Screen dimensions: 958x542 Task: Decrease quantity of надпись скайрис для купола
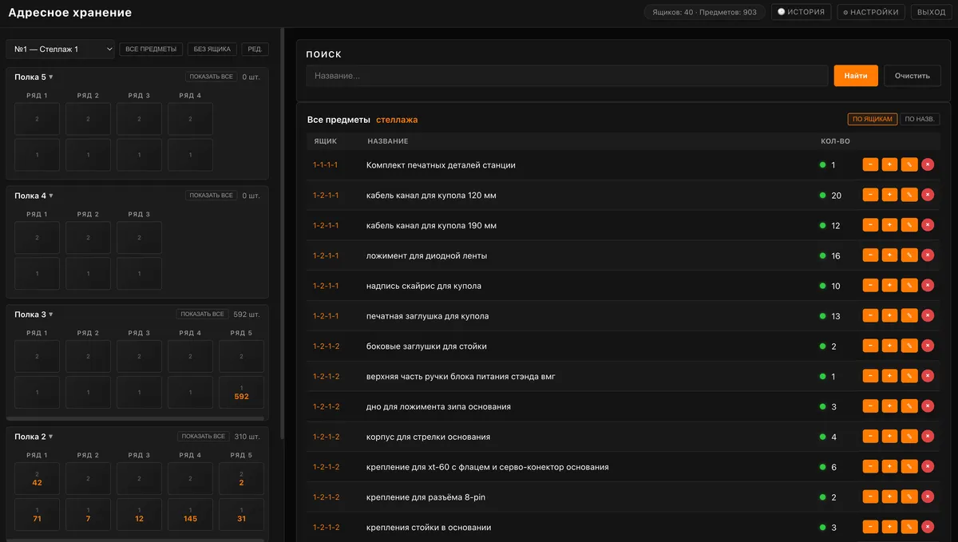870,286
